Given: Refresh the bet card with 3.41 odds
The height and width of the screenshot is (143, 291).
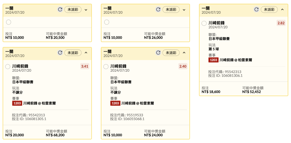Looking at the screenshot, I should 60,53.
